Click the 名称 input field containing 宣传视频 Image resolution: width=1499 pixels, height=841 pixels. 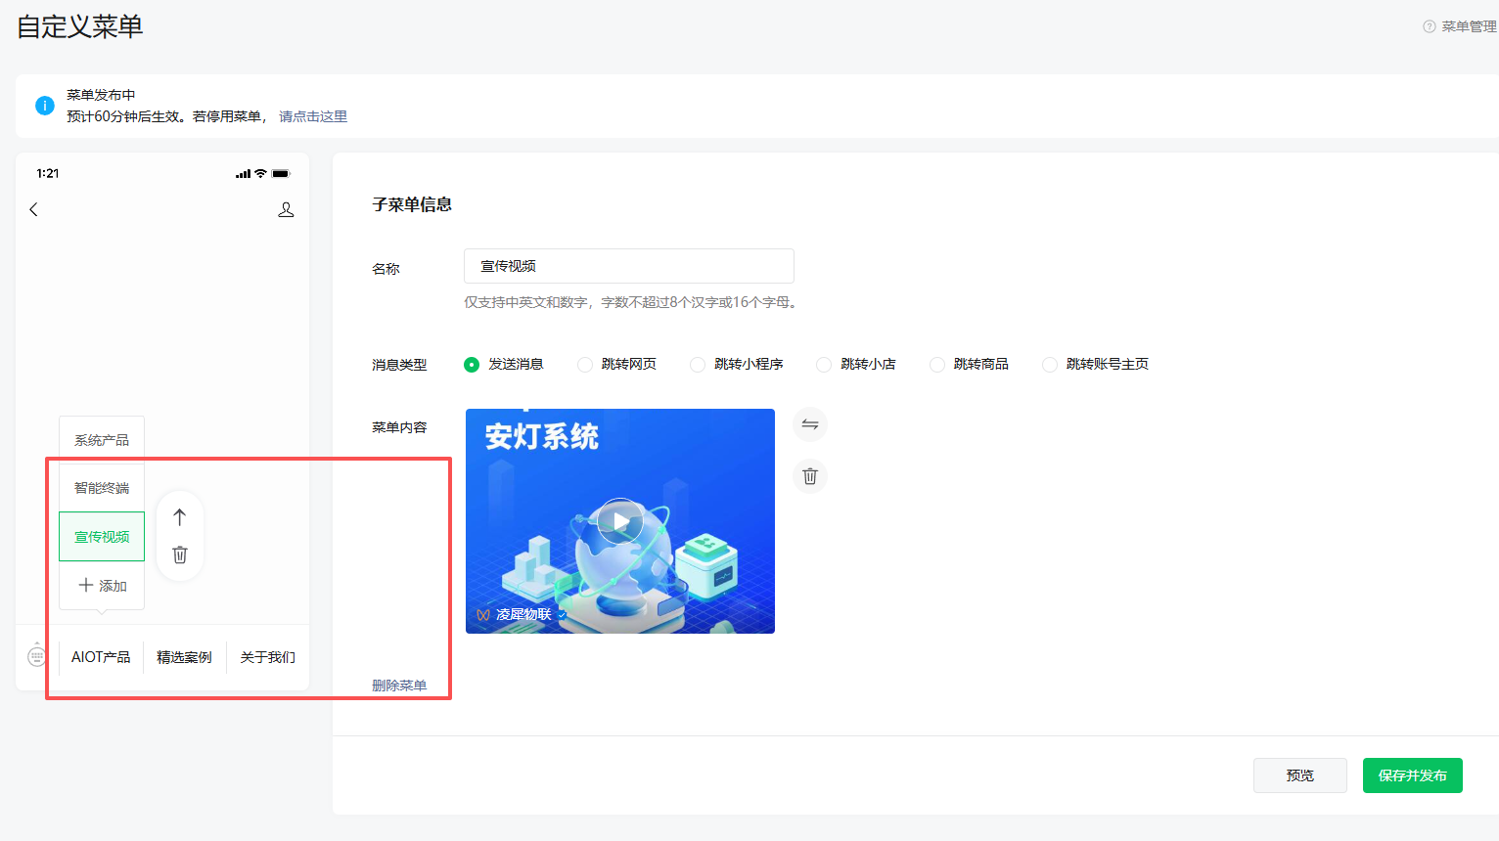pos(629,266)
